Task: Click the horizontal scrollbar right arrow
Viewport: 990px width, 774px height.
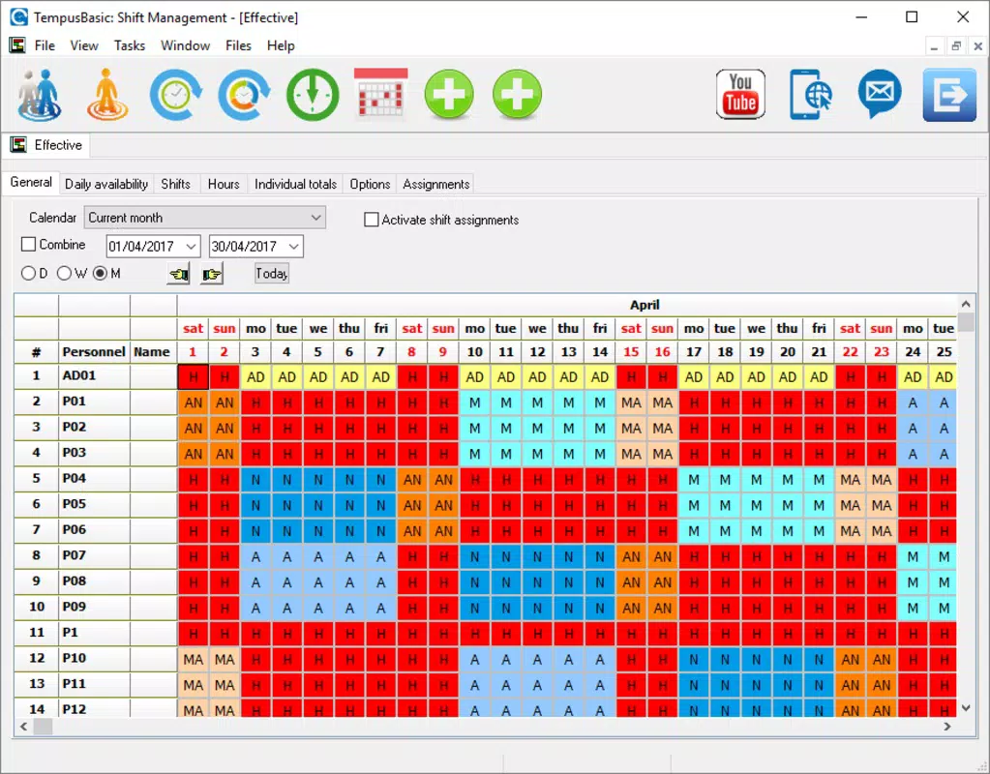Action: 947,727
